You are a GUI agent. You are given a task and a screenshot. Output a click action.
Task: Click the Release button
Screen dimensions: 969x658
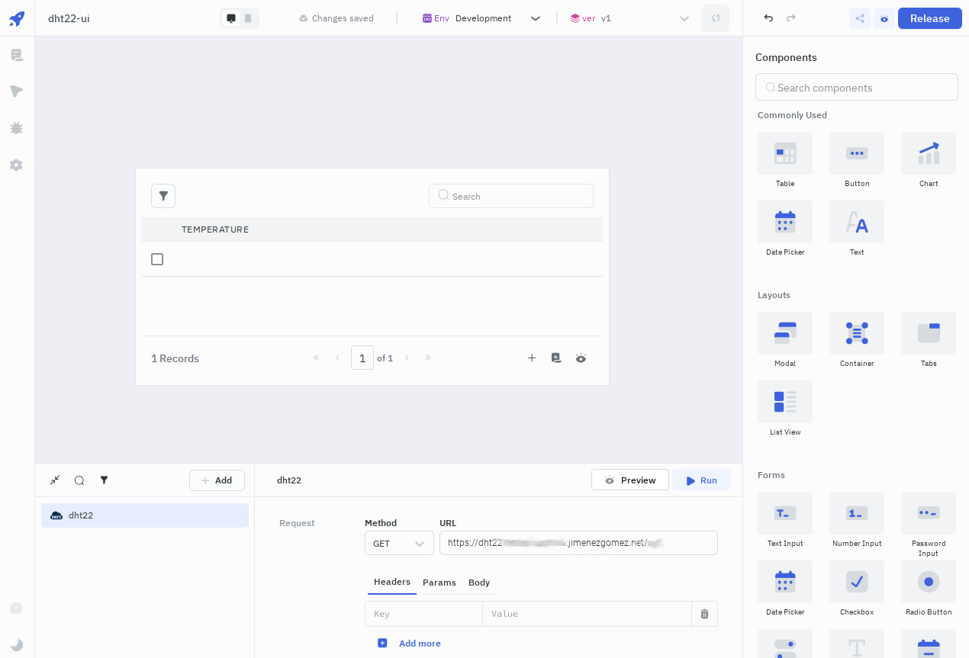[929, 18]
